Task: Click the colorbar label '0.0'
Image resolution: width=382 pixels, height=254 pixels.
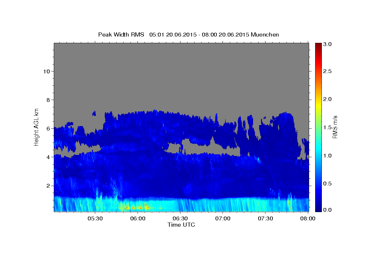Action: click(328, 210)
